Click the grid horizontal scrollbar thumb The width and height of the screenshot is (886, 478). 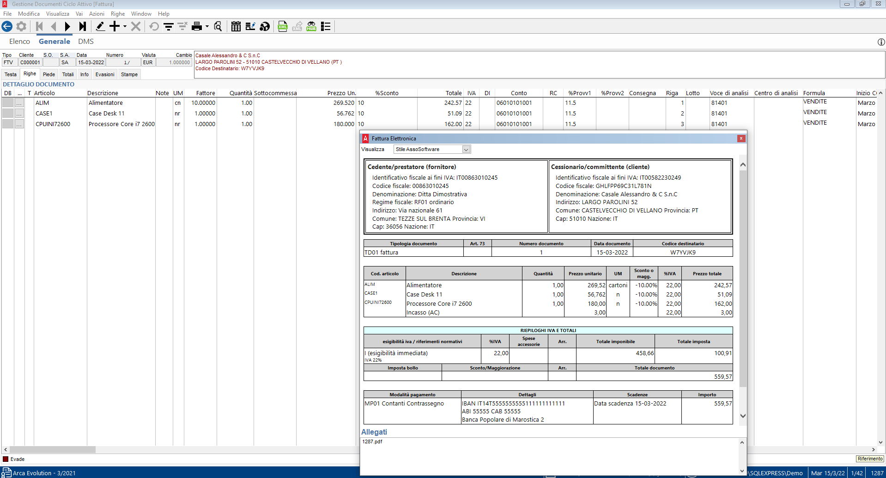(x=52, y=449)
